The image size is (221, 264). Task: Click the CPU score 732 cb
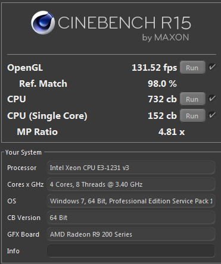point(162,99)
